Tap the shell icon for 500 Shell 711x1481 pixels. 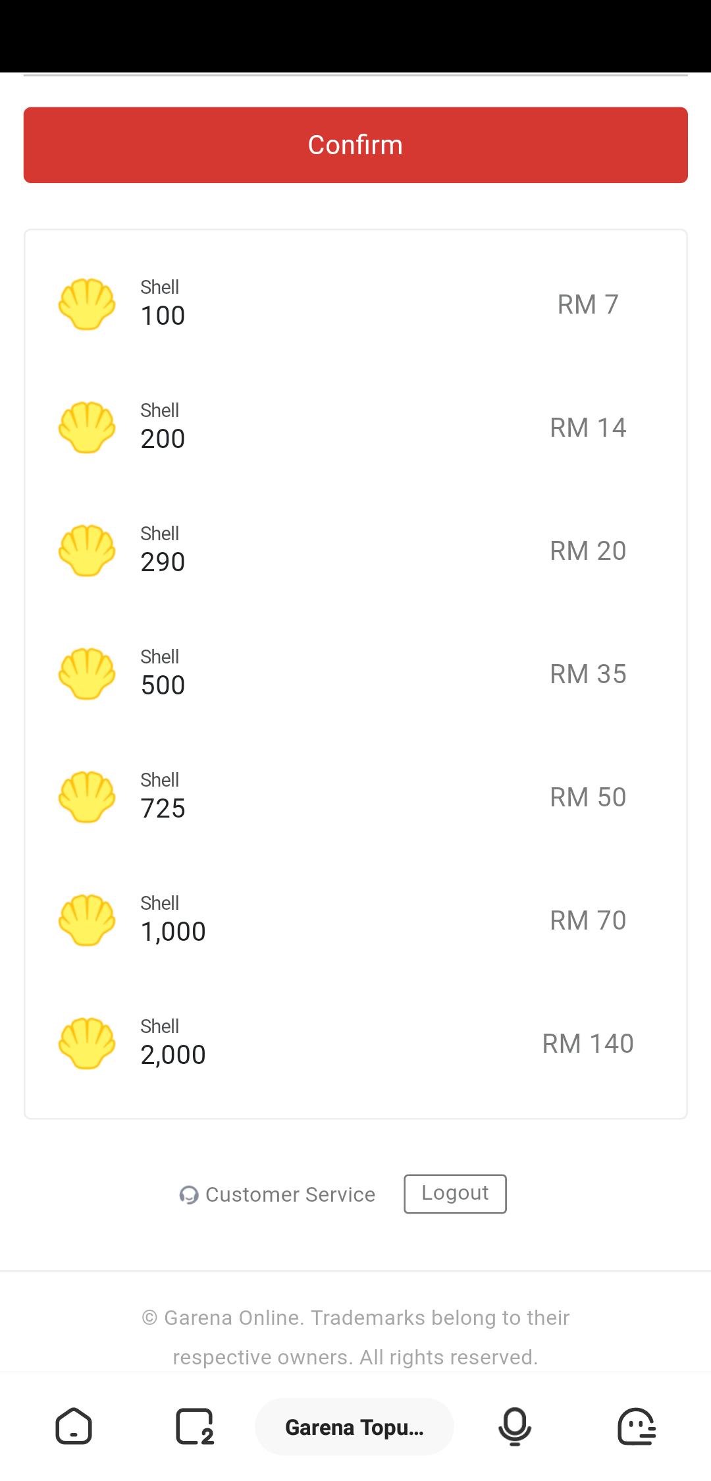click(x=87, y=673)
